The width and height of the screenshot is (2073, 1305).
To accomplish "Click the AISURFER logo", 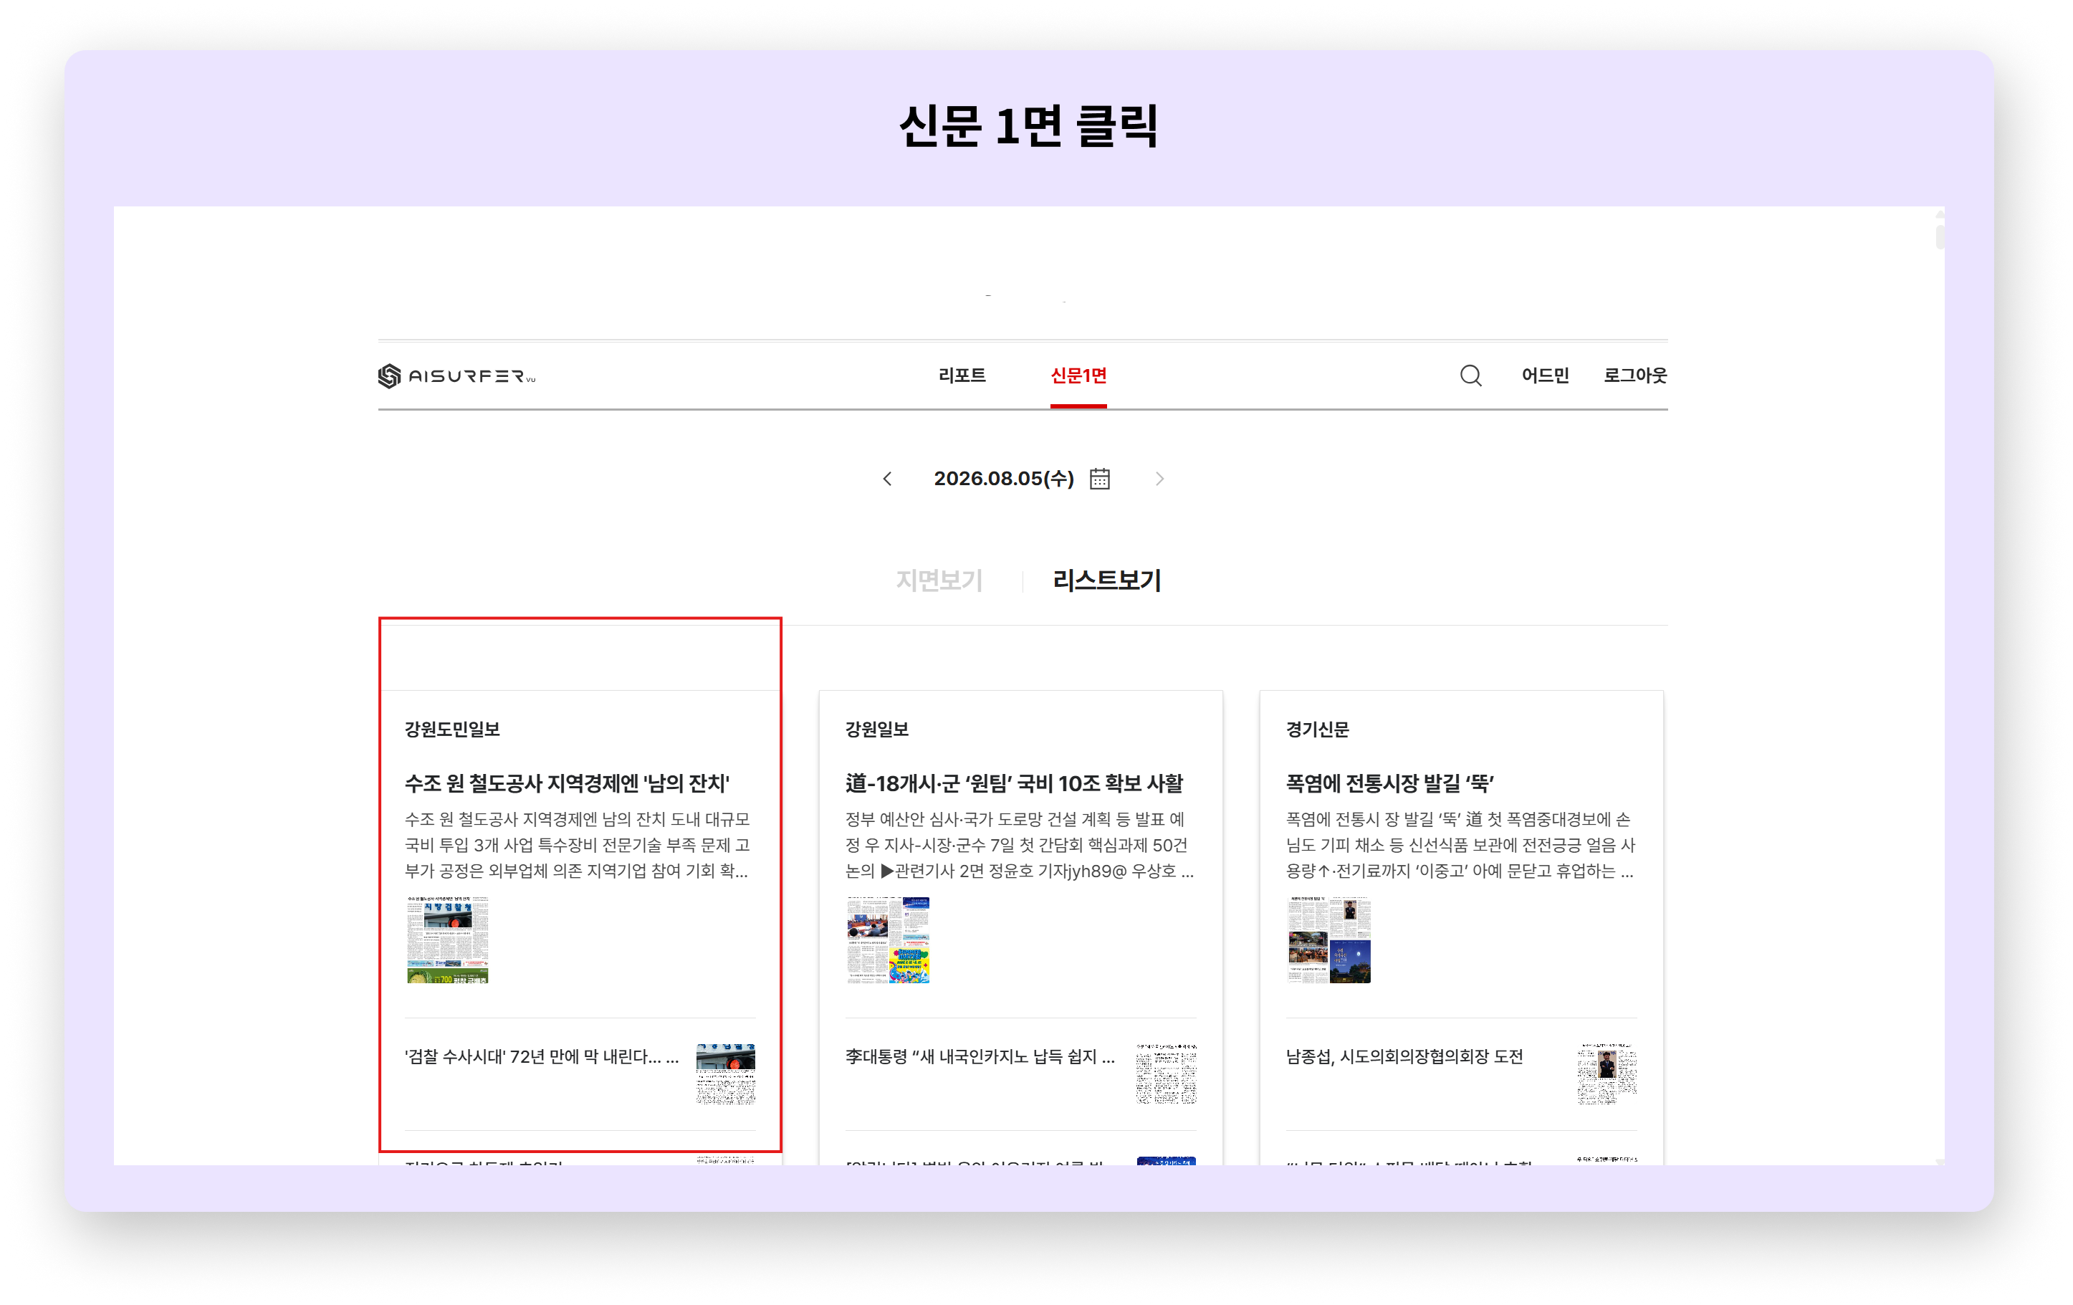I will tap(456, 376).
